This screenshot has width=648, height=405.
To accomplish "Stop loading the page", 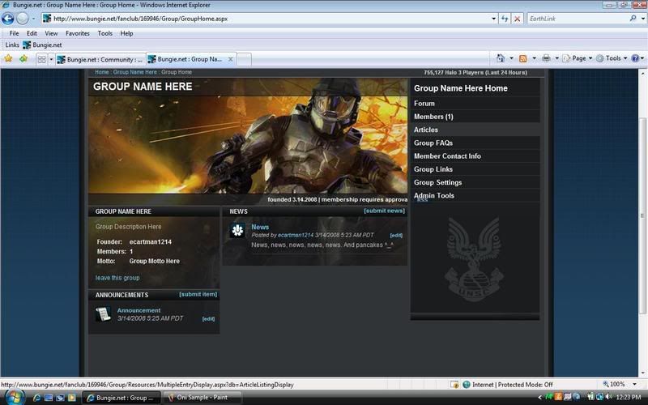I will [518, 18].
